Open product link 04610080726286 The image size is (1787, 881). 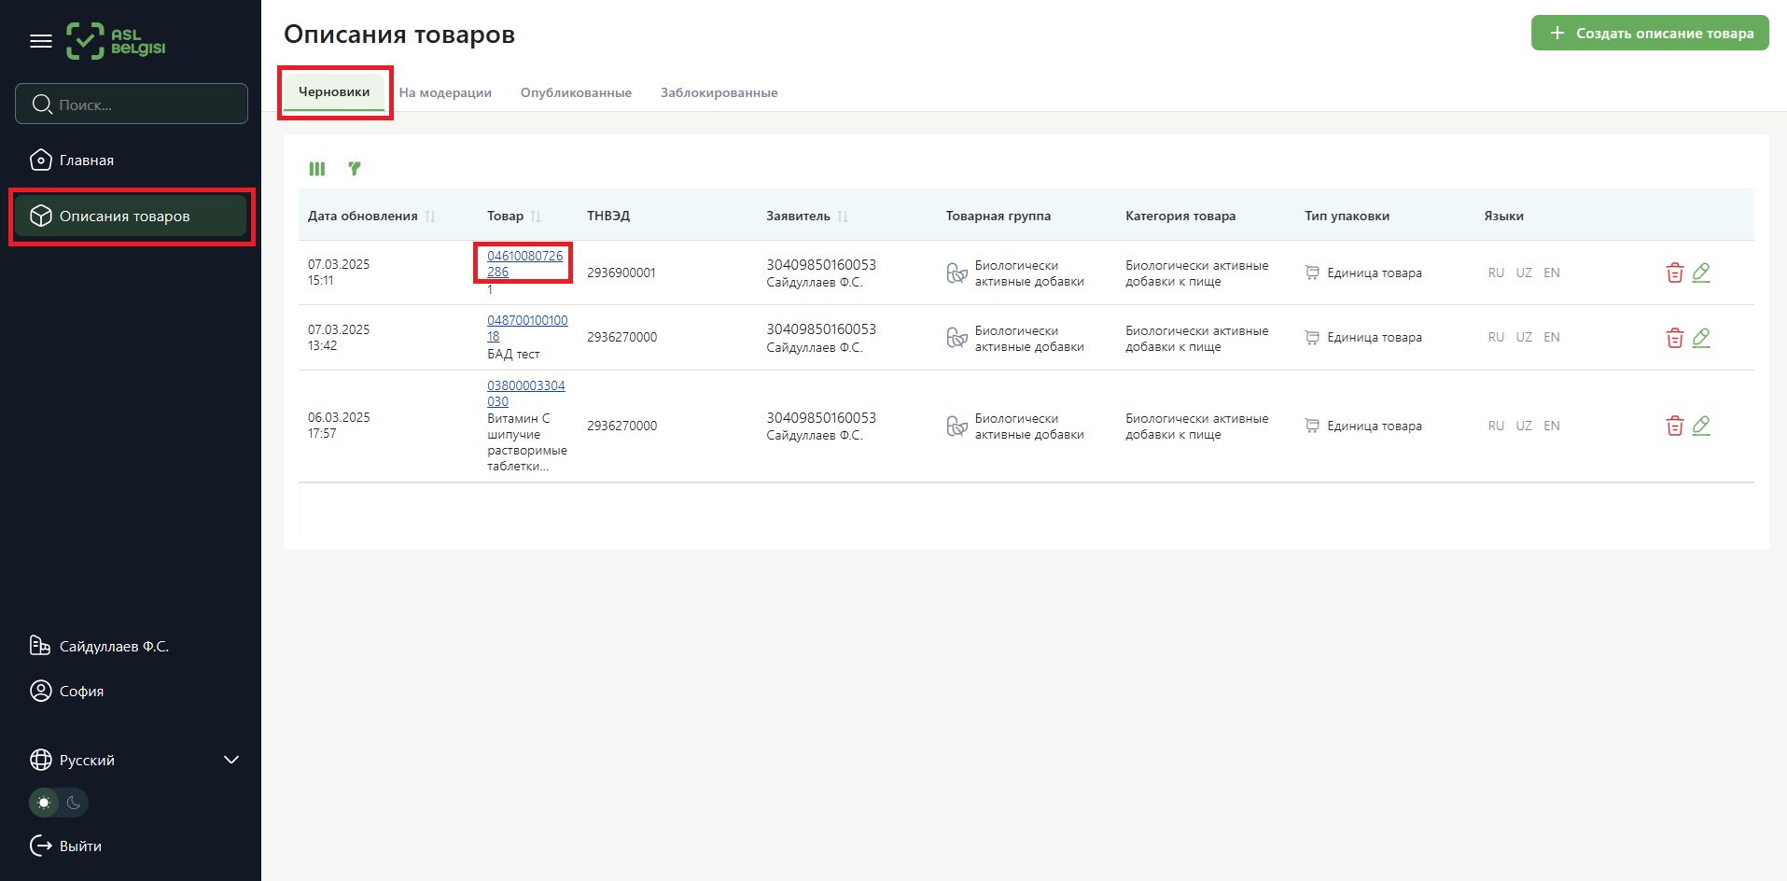click(524, 263)
